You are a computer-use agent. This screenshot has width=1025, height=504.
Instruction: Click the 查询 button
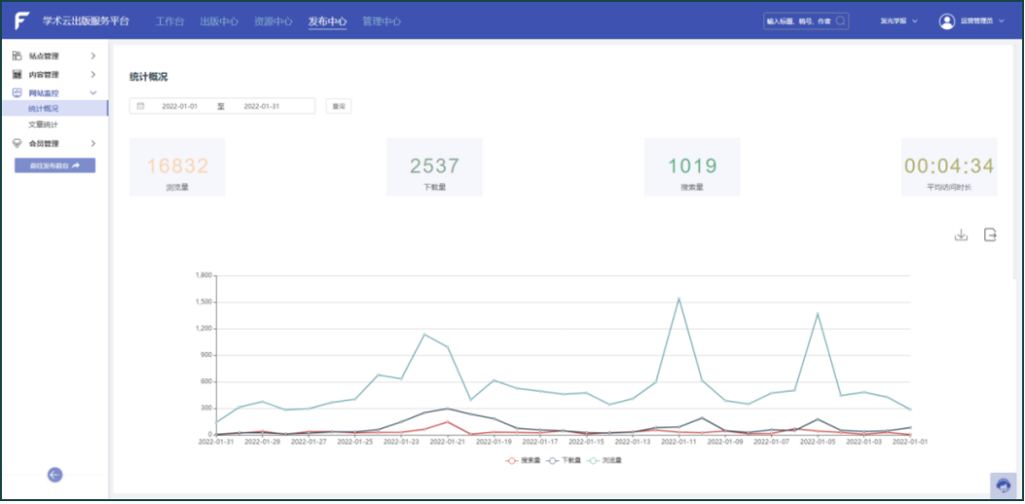point(338,106)
